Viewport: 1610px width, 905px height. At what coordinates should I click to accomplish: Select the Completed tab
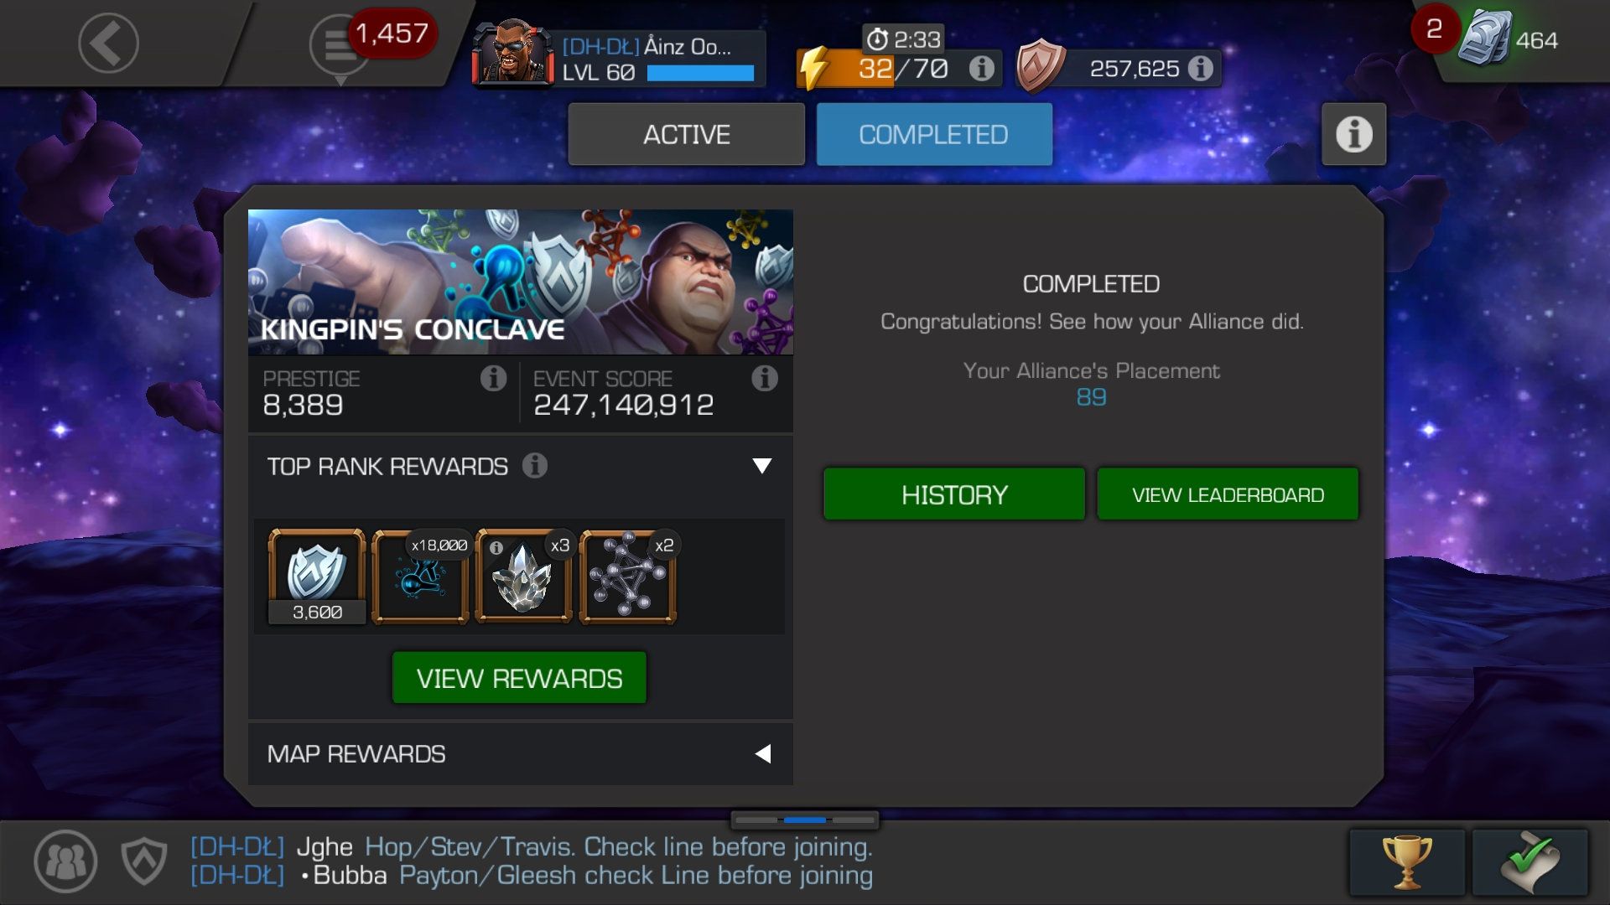[934, 134]
